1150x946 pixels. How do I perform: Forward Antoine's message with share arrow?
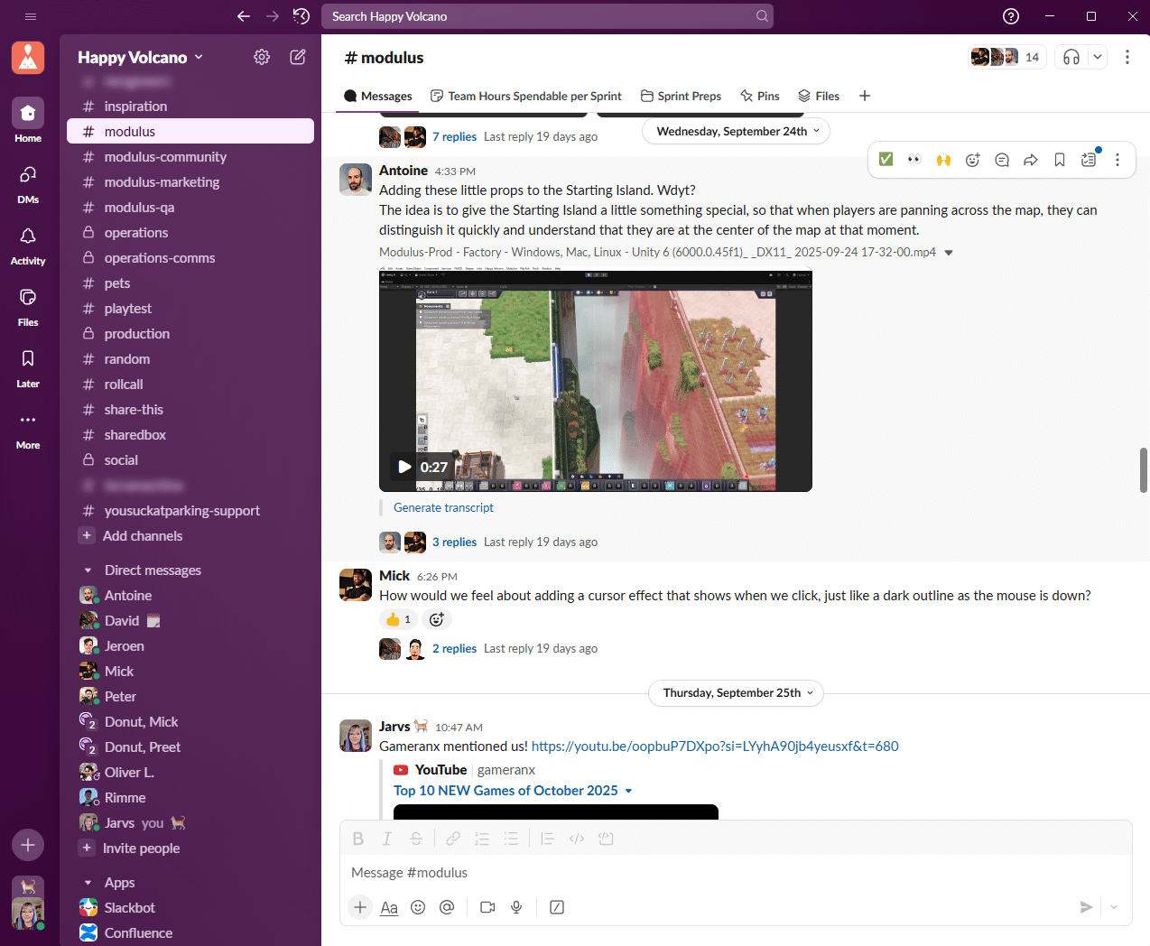(1031, 160)
